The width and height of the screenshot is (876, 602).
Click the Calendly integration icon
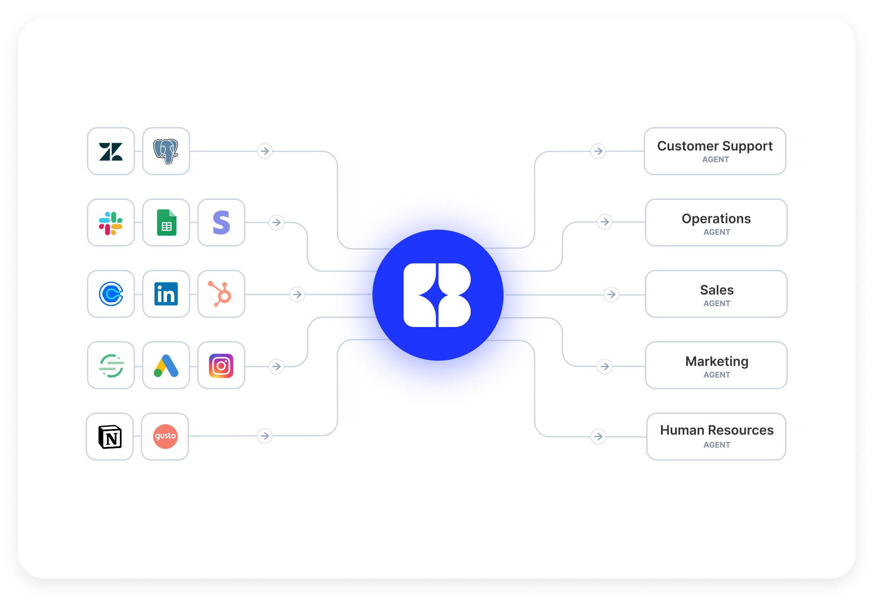111,294
